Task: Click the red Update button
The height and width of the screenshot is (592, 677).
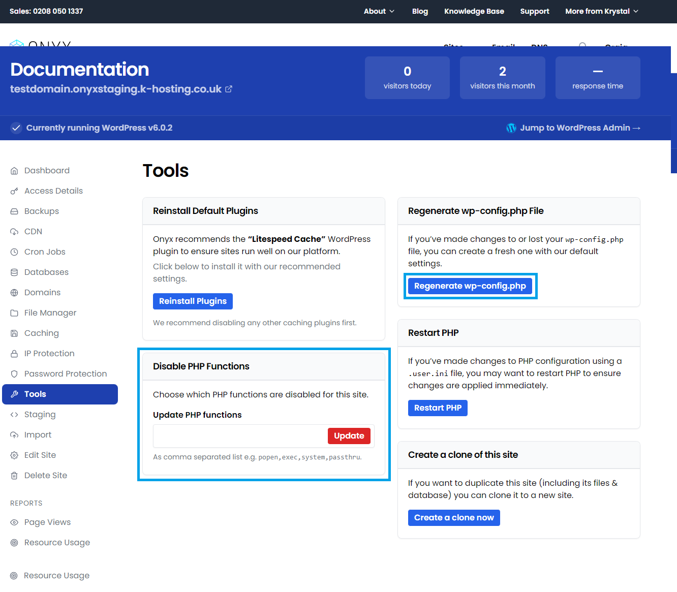Action: point(349,436)
